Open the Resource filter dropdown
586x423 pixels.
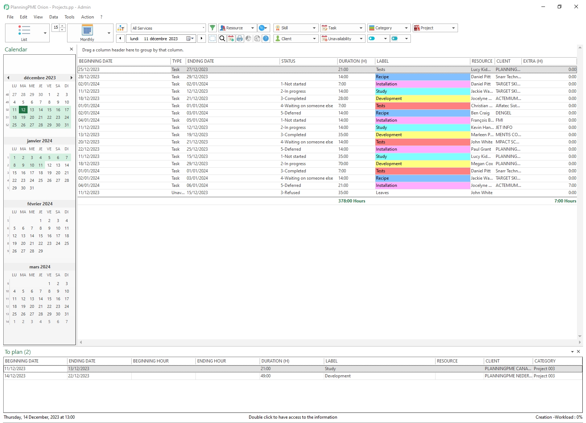pyautogui.click(x=238, y=28)
